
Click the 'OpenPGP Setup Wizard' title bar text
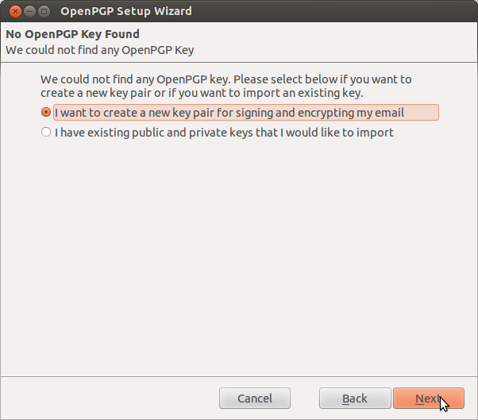click(126, 11)
